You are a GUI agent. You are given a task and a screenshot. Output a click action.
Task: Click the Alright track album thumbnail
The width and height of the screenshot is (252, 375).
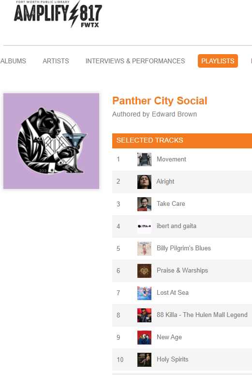(x=144, y=182)
